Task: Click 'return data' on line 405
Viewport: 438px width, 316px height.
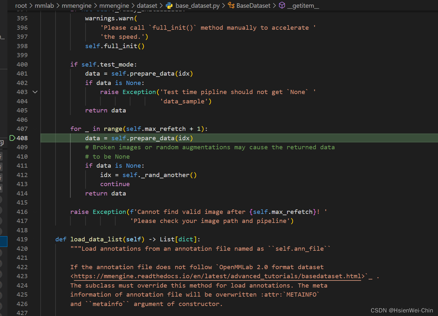Action: [106, 111]
